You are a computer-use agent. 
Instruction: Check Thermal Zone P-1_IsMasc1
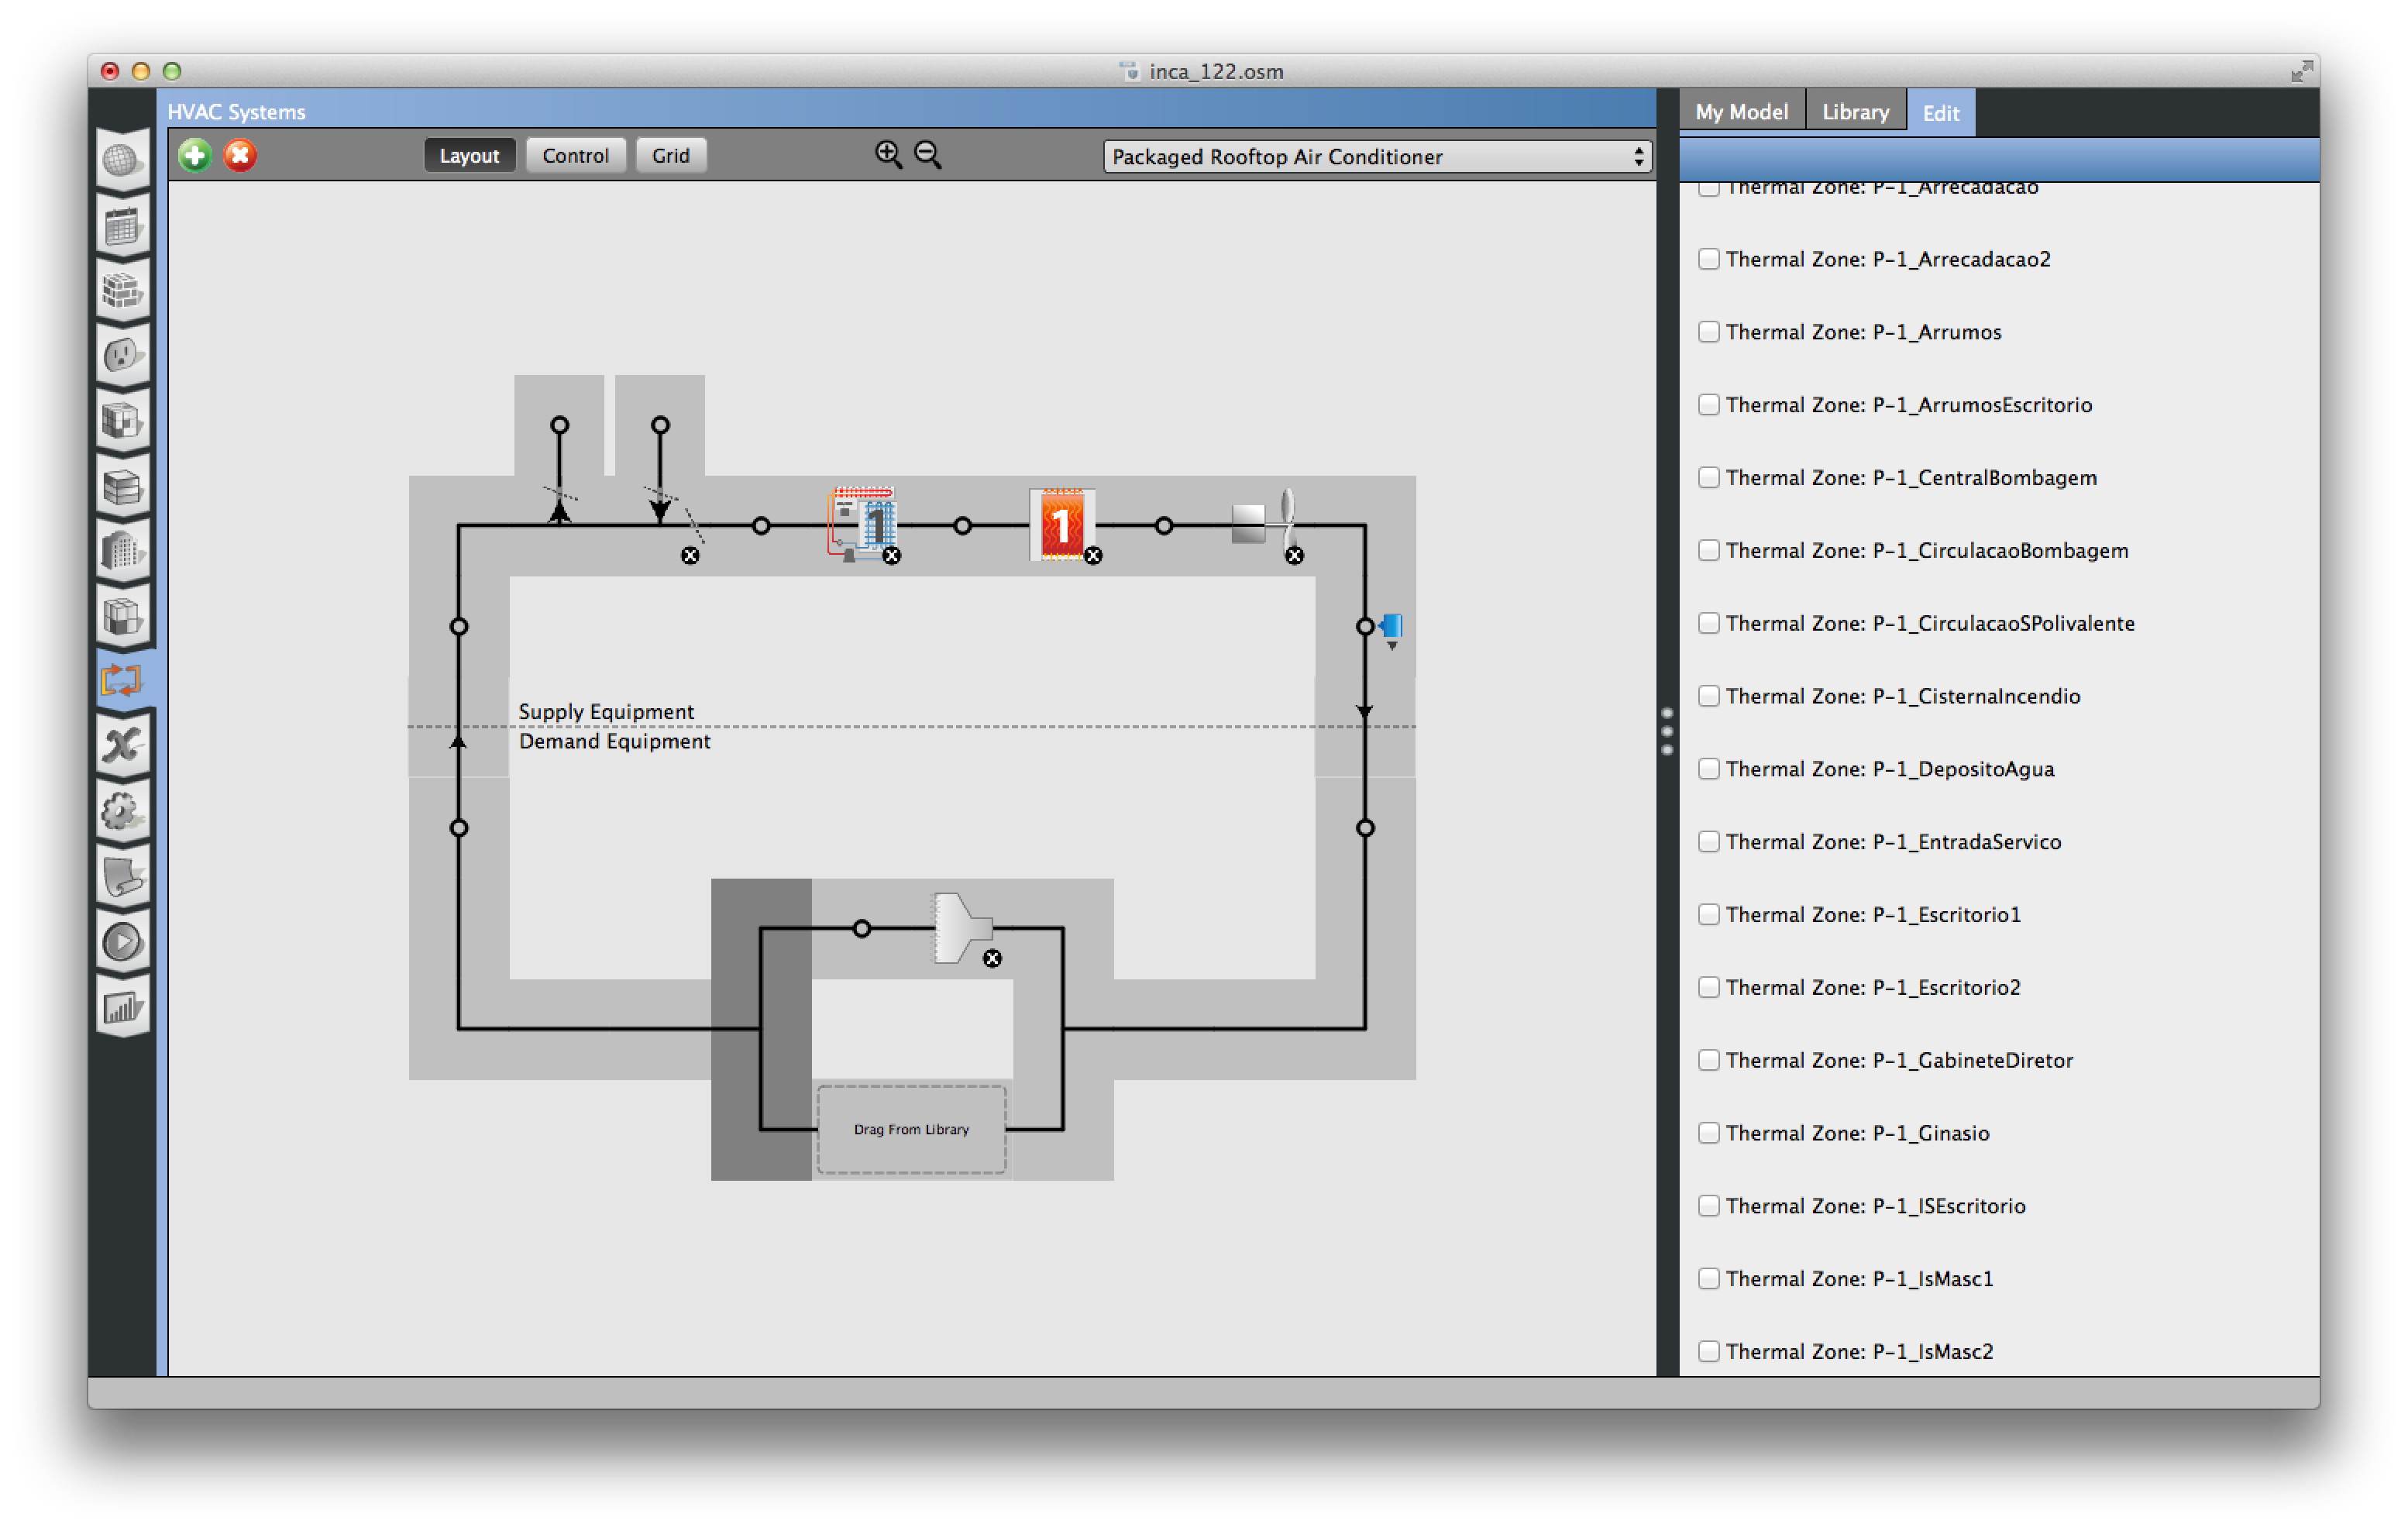point(1709,1280)
